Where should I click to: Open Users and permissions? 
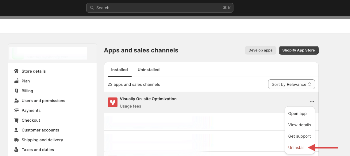click(x=43, y=101)
